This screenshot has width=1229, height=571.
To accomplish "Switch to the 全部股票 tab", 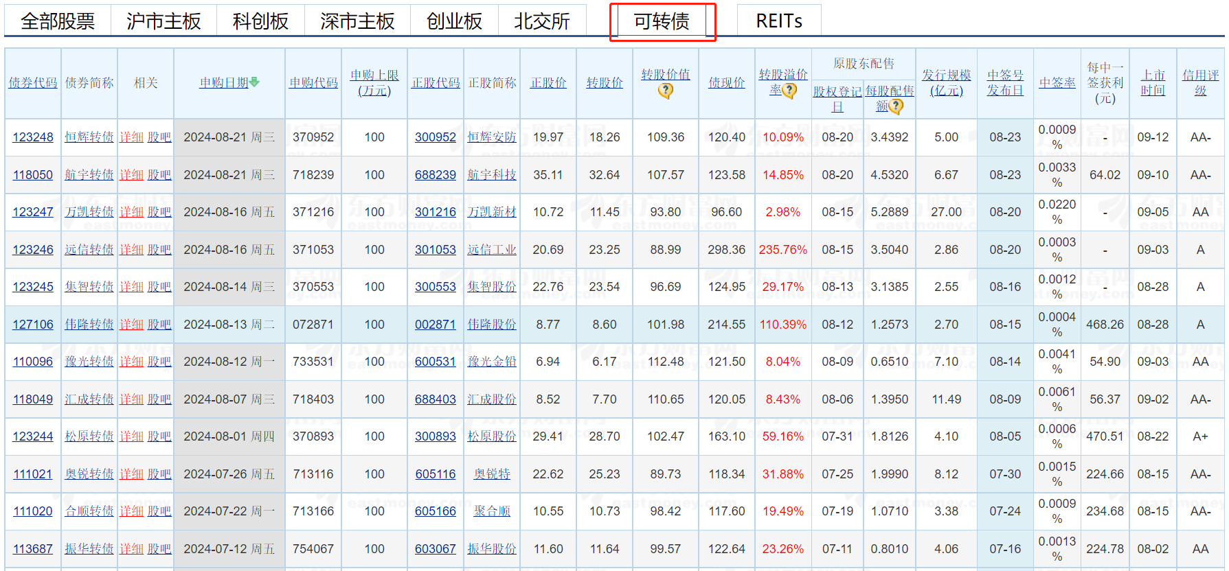I will click(58, 21).
